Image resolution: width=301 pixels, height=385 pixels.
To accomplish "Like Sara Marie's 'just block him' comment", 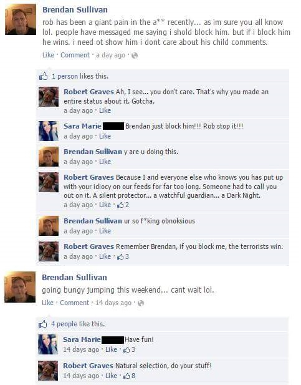I will point(105,136).
